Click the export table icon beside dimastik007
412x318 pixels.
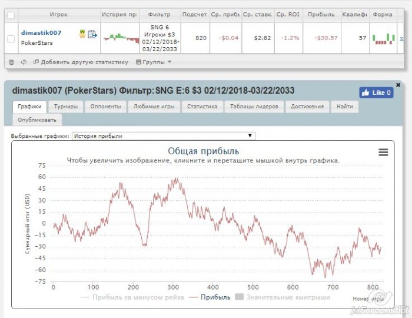pos(92,34)
